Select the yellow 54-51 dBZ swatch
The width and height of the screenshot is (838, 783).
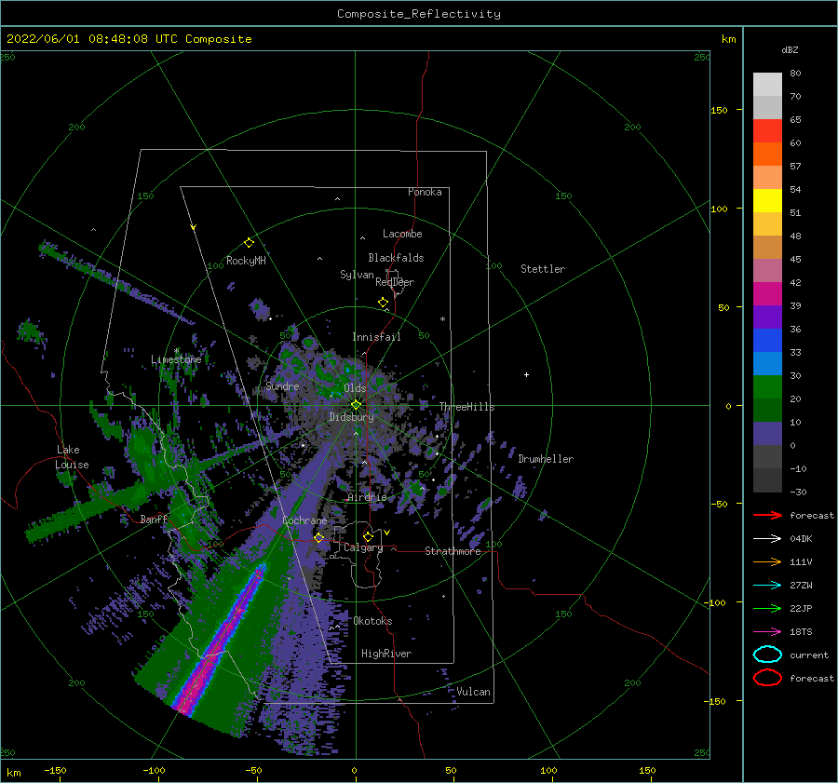click(767, 201)
